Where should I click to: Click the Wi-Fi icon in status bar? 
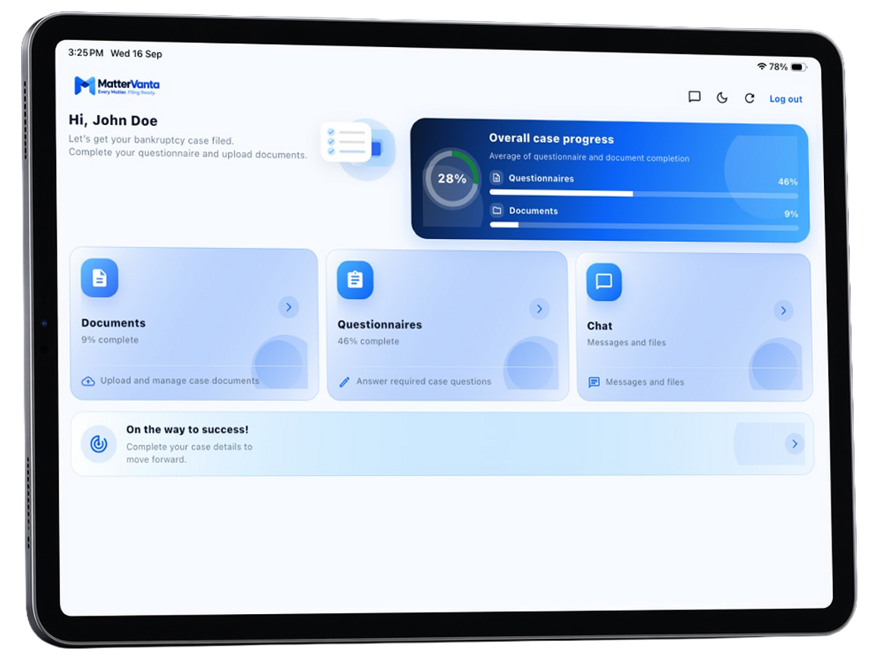tap(762, 66)
